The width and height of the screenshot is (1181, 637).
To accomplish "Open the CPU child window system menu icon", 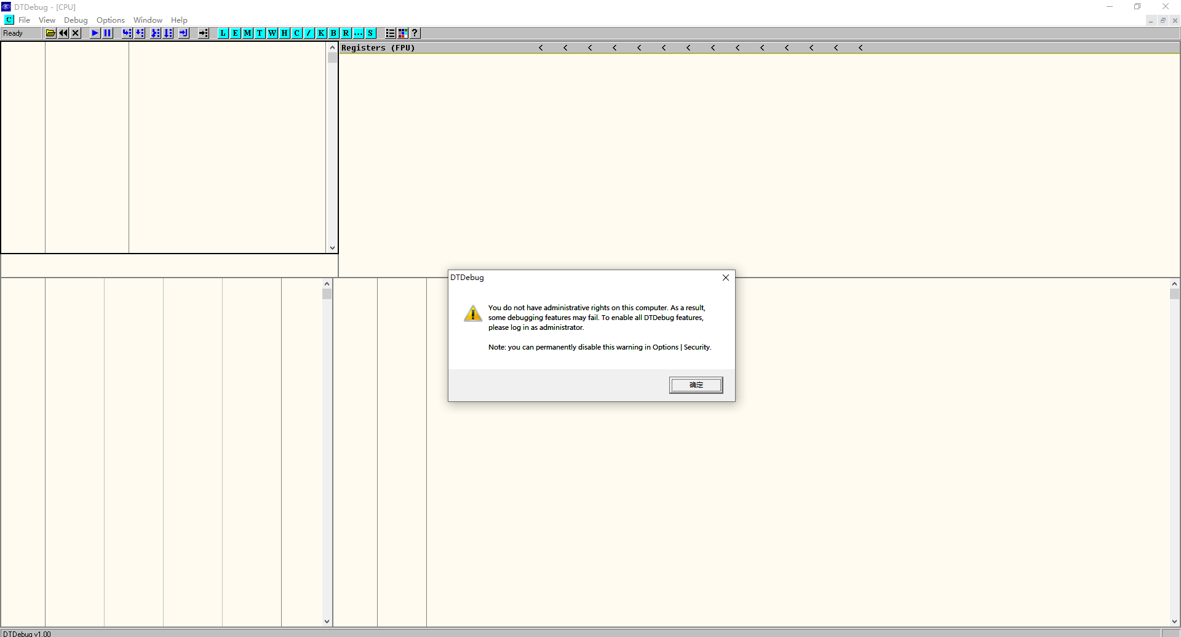I will pos(9,20).
